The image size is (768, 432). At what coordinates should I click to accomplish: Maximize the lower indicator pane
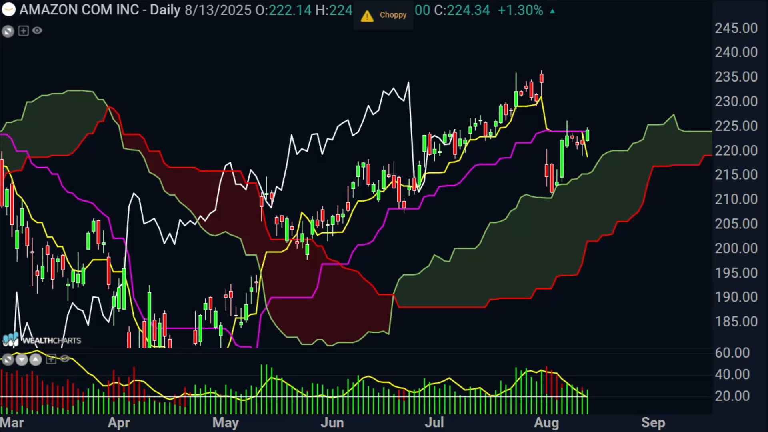coord(8,360)
